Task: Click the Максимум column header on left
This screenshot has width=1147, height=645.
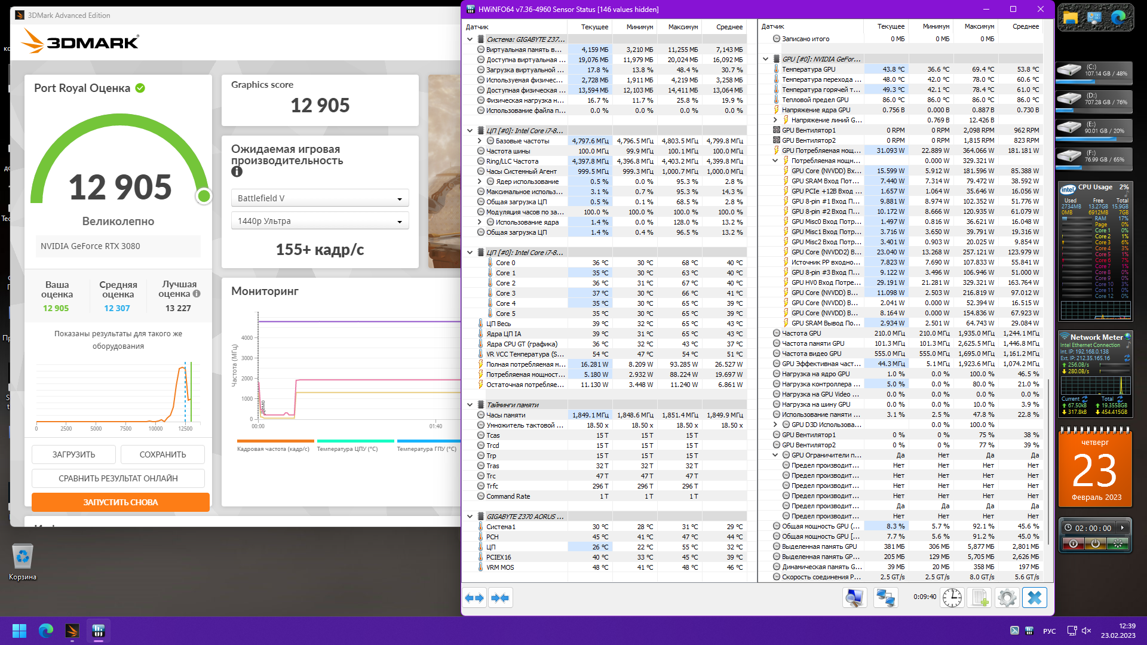Action: (682, 27)
